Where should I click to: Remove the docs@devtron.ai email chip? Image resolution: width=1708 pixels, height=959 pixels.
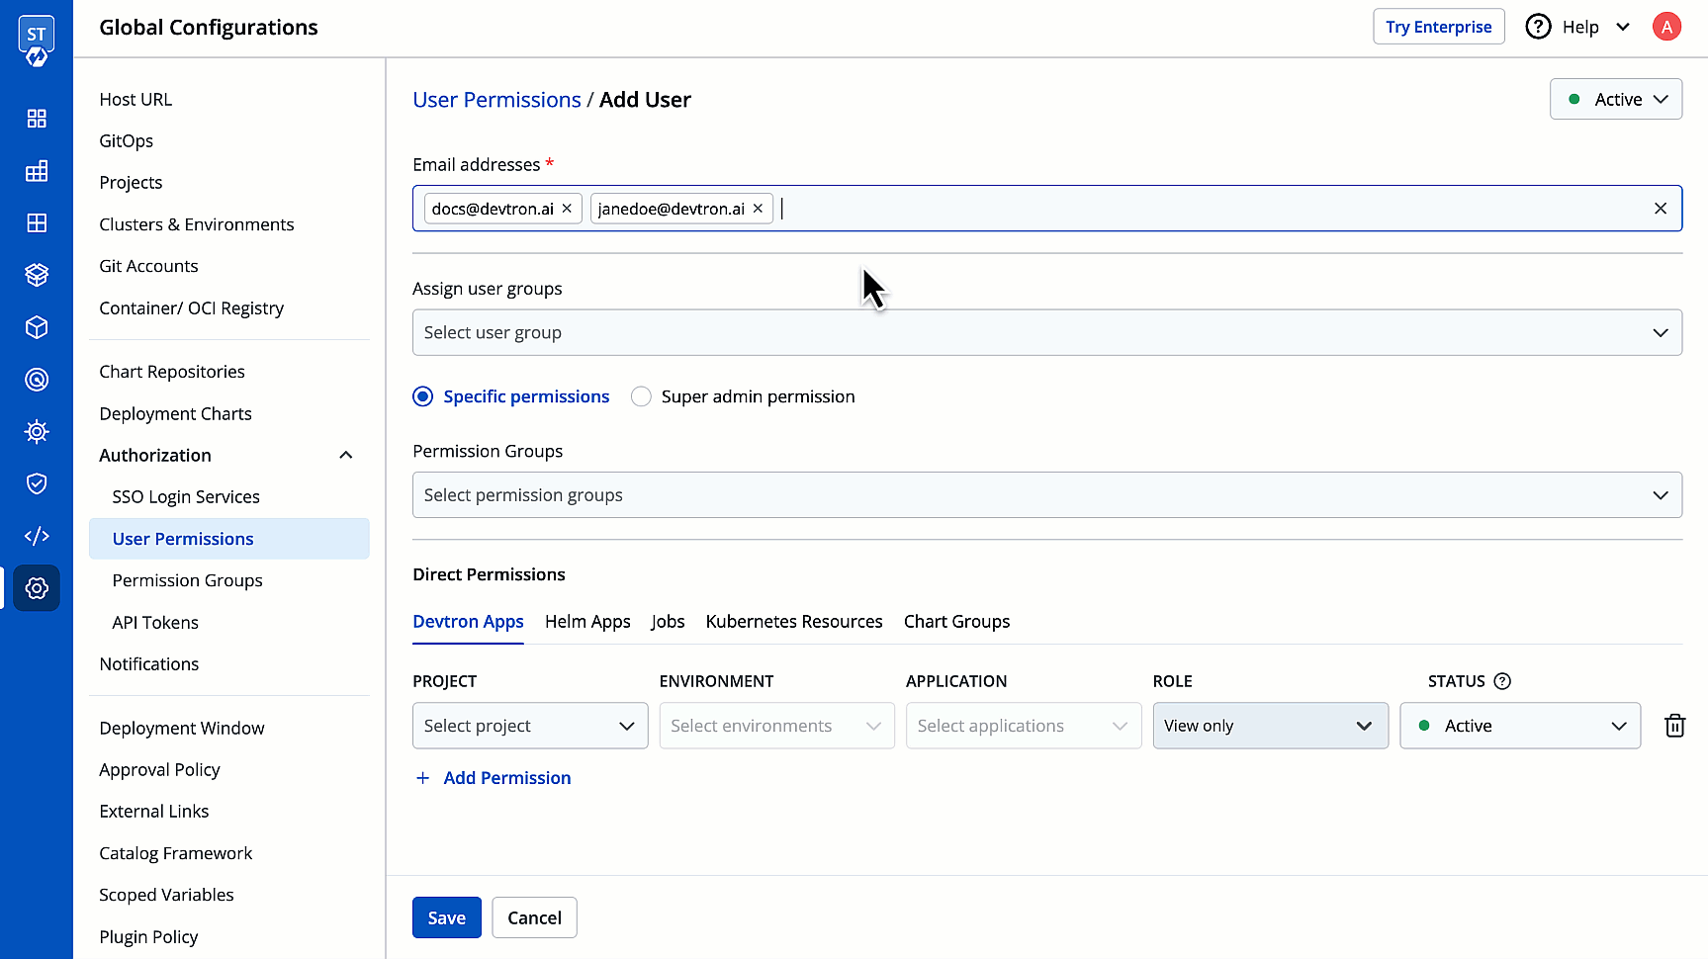pos(567,209)
